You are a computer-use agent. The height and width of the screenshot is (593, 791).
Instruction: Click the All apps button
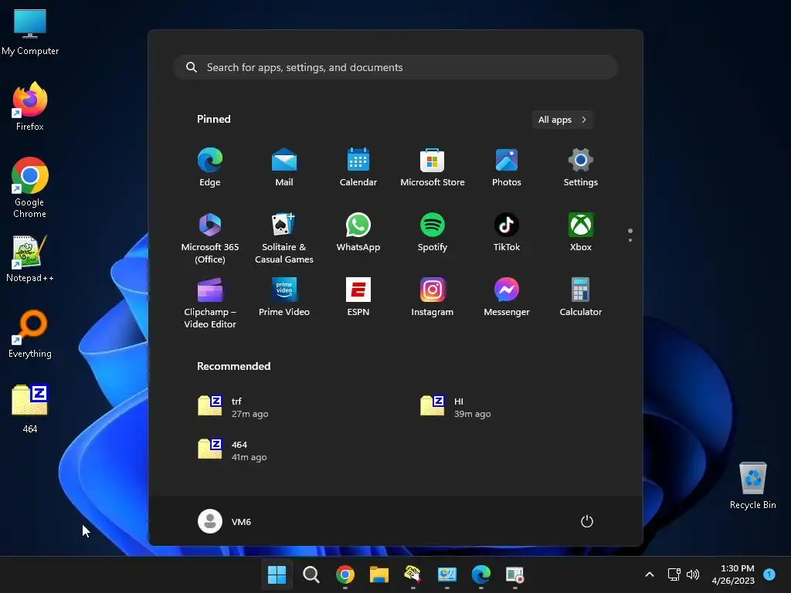562,120
